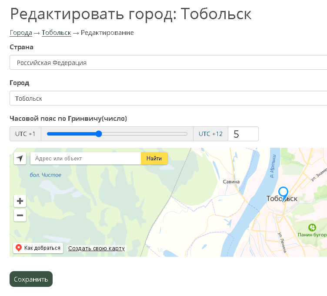Image resolution: width=327 pixels, height=296 pixels.
Task: Zoom in with the map plus button
Action: (20, 201)
